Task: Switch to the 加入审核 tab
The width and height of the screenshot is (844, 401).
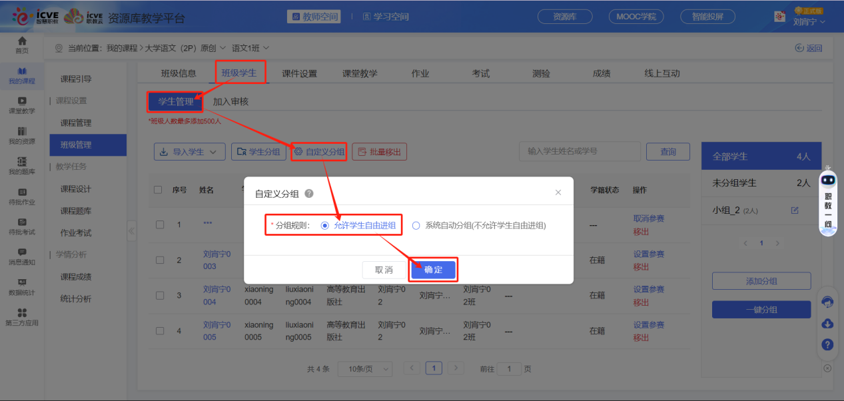Action: pos(232,103)
